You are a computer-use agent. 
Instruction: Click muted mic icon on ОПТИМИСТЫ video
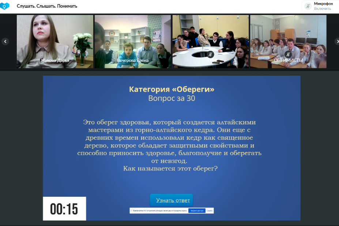(288, 54)
